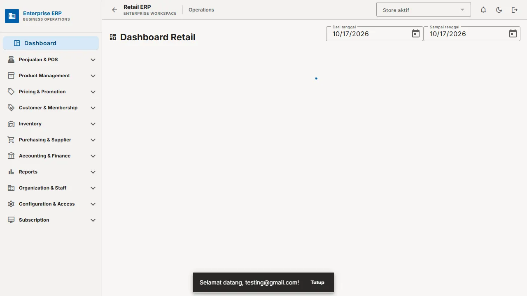
Task: Click the Dashboard Retail heading
Action: (x=158, y=37)
